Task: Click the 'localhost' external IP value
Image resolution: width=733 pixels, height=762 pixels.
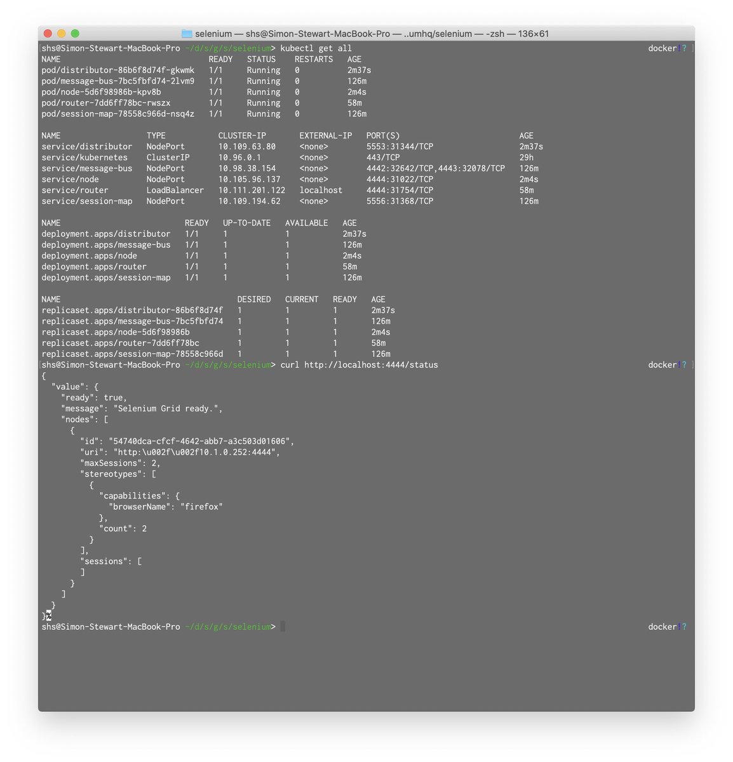Action: 321,190
